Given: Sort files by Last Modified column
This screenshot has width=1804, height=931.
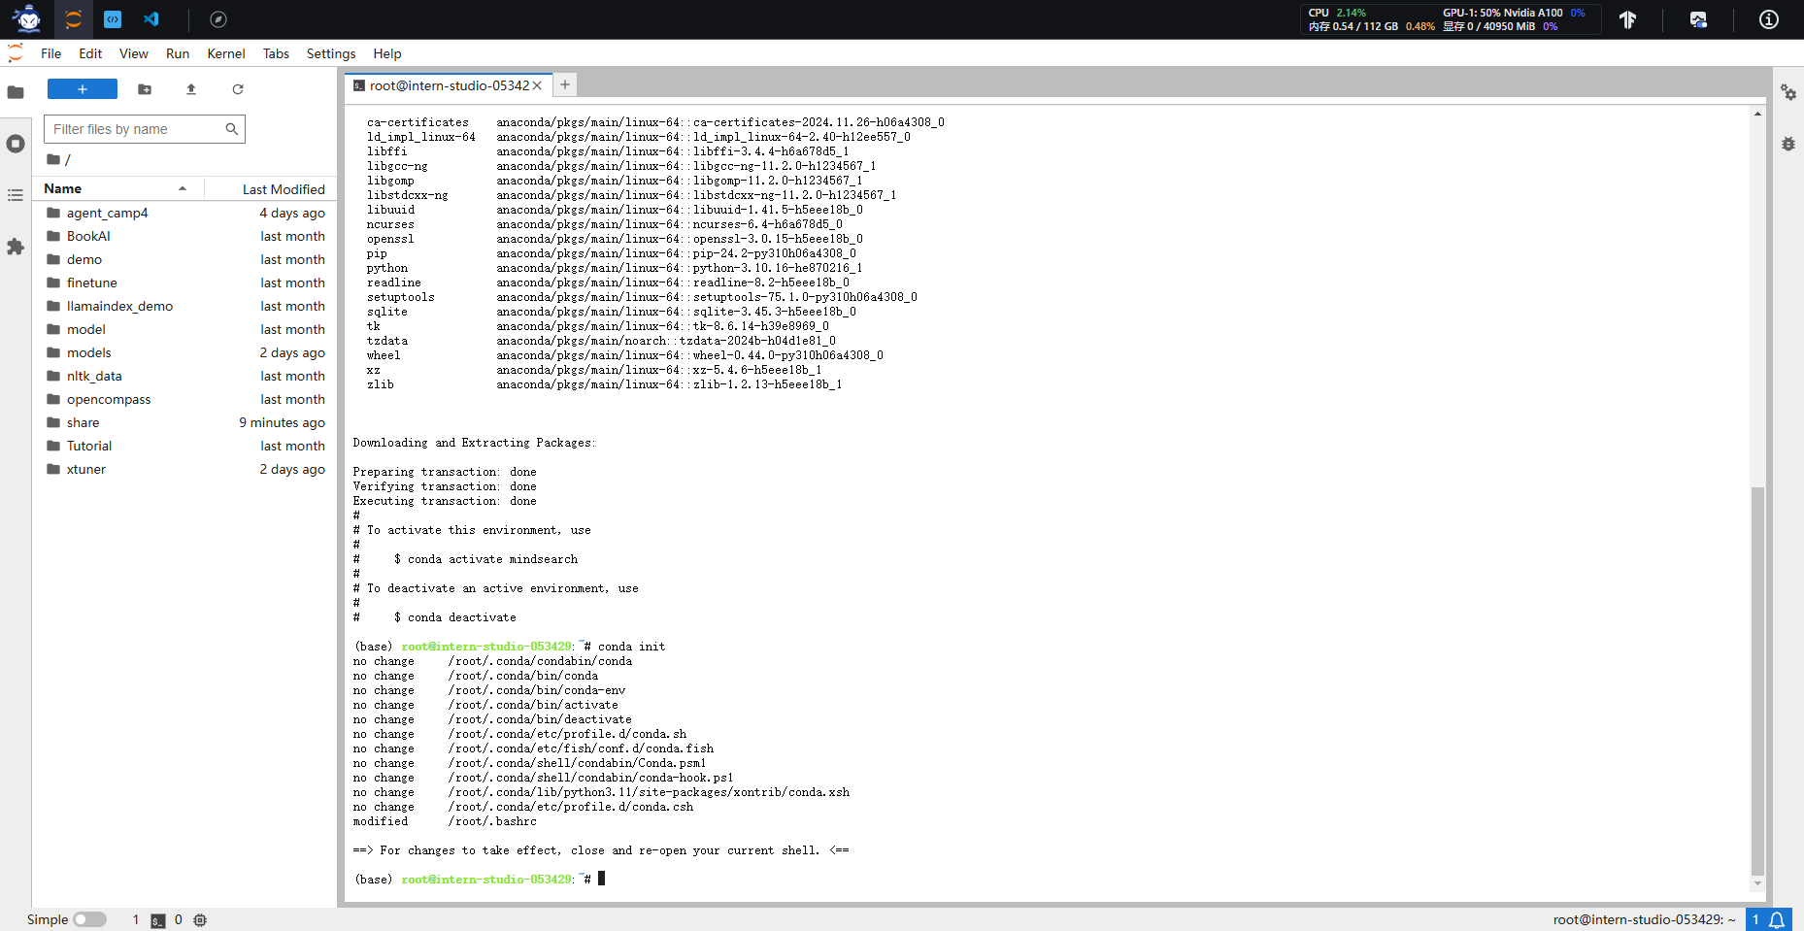Looking at the screenshot, I should pyautogui.click(x=269, y=188).
